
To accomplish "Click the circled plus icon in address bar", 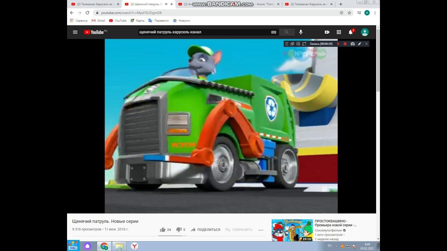I will click(342, 13).
